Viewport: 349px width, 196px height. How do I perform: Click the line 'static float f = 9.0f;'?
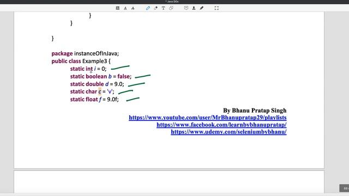coord(94,99)
